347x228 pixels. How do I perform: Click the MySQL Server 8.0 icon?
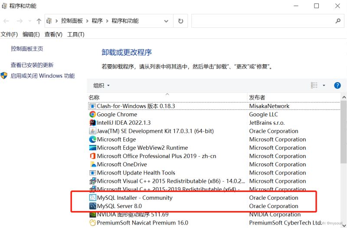(x=92, y=206)
